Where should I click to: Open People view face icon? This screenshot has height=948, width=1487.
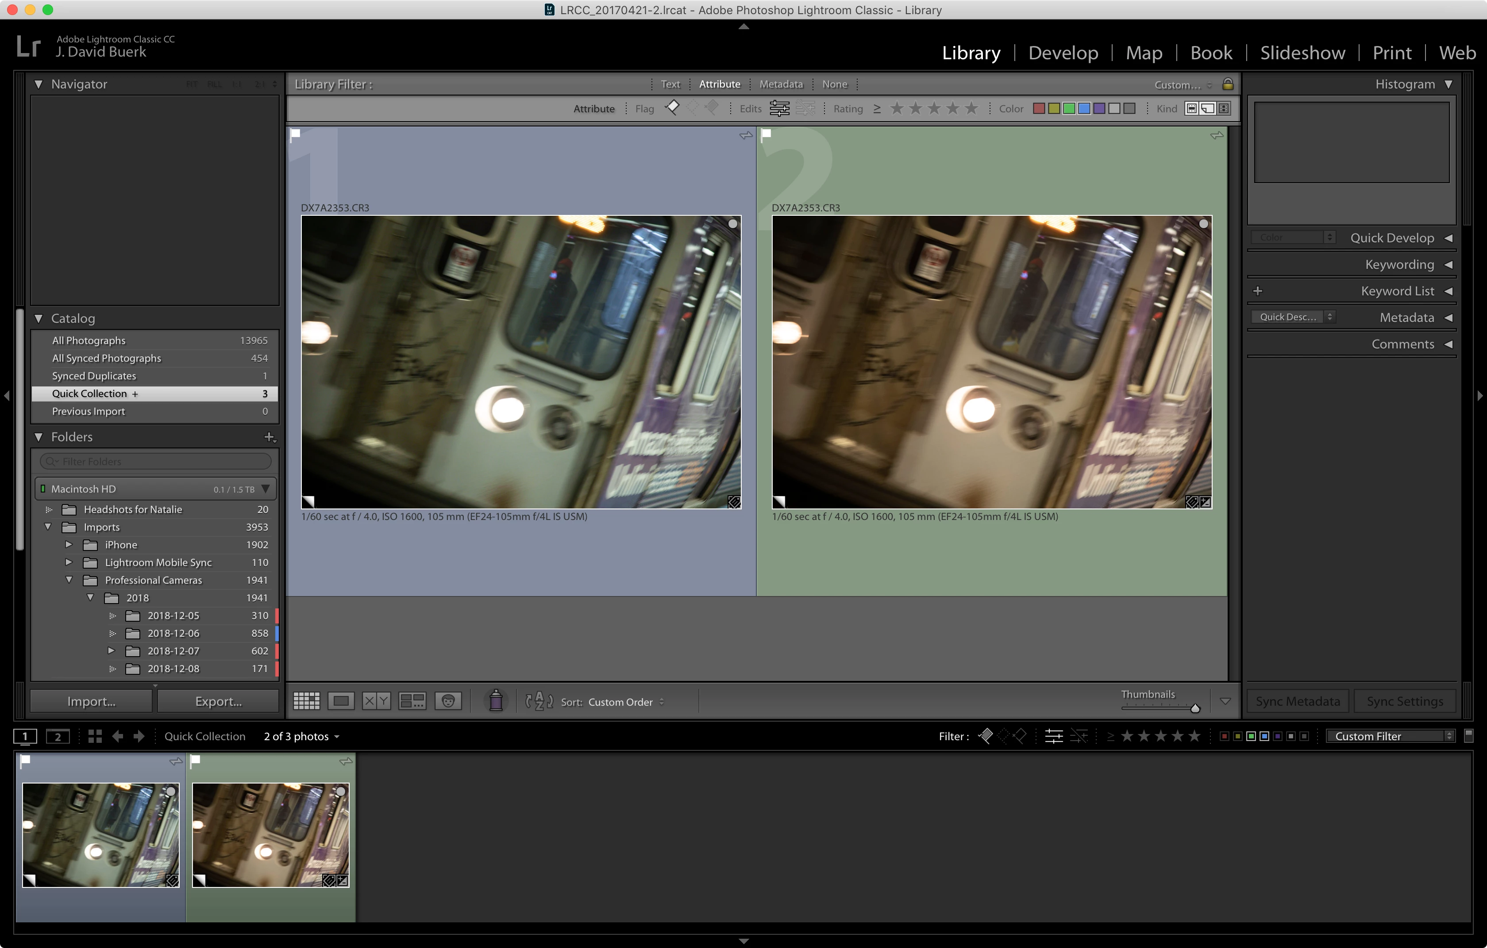tap(448, 701)
